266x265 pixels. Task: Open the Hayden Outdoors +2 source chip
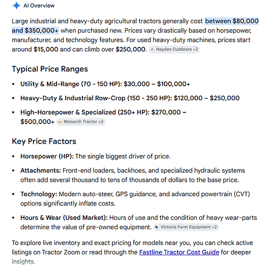pyautogui.click(x=174, y=49)
